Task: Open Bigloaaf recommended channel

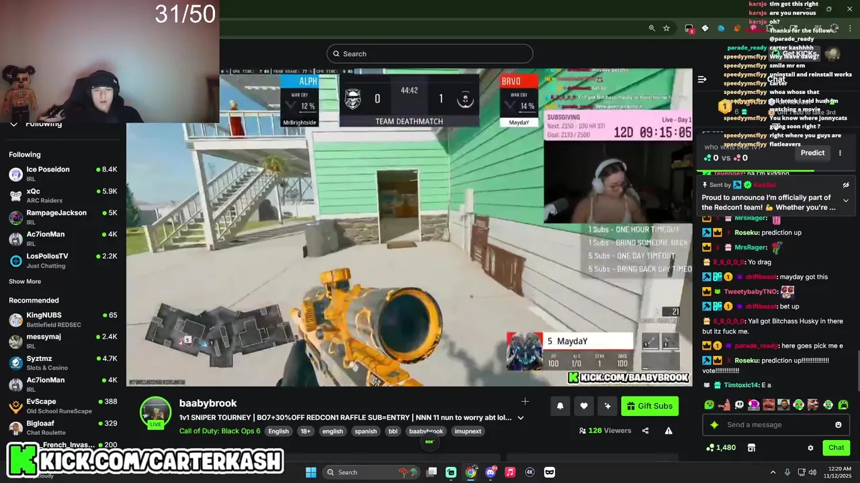Action: [63, 427]
